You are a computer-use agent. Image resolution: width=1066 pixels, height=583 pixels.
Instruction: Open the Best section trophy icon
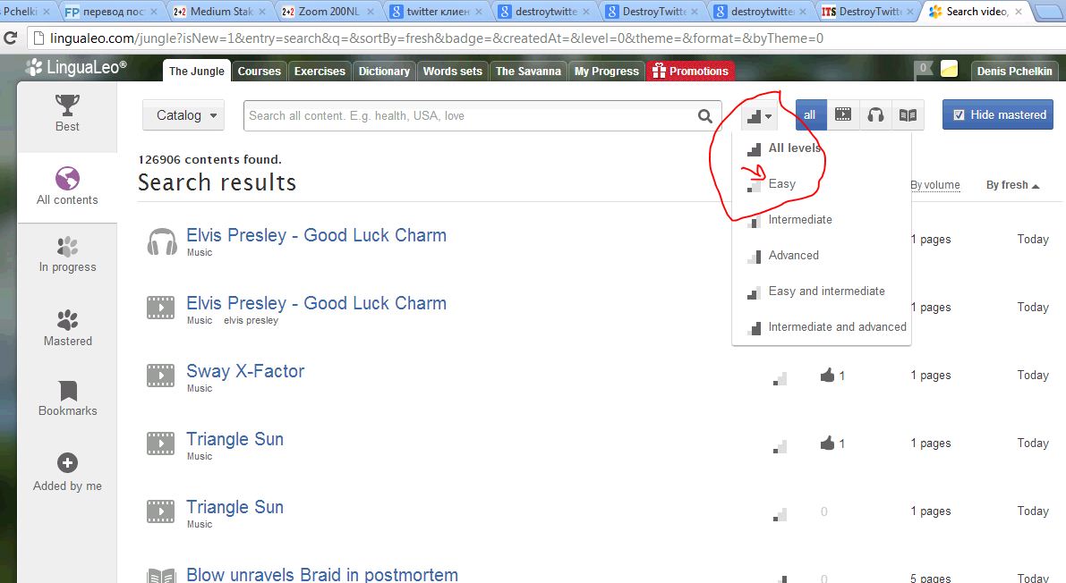click(67, 106)
